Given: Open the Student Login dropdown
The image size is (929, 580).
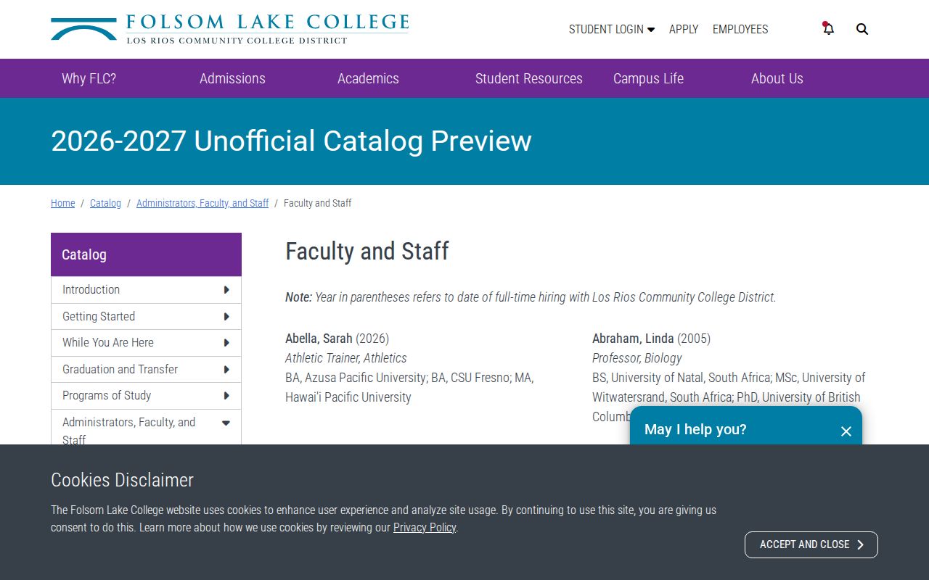Looking at the screenshot, I should point(611,29).
